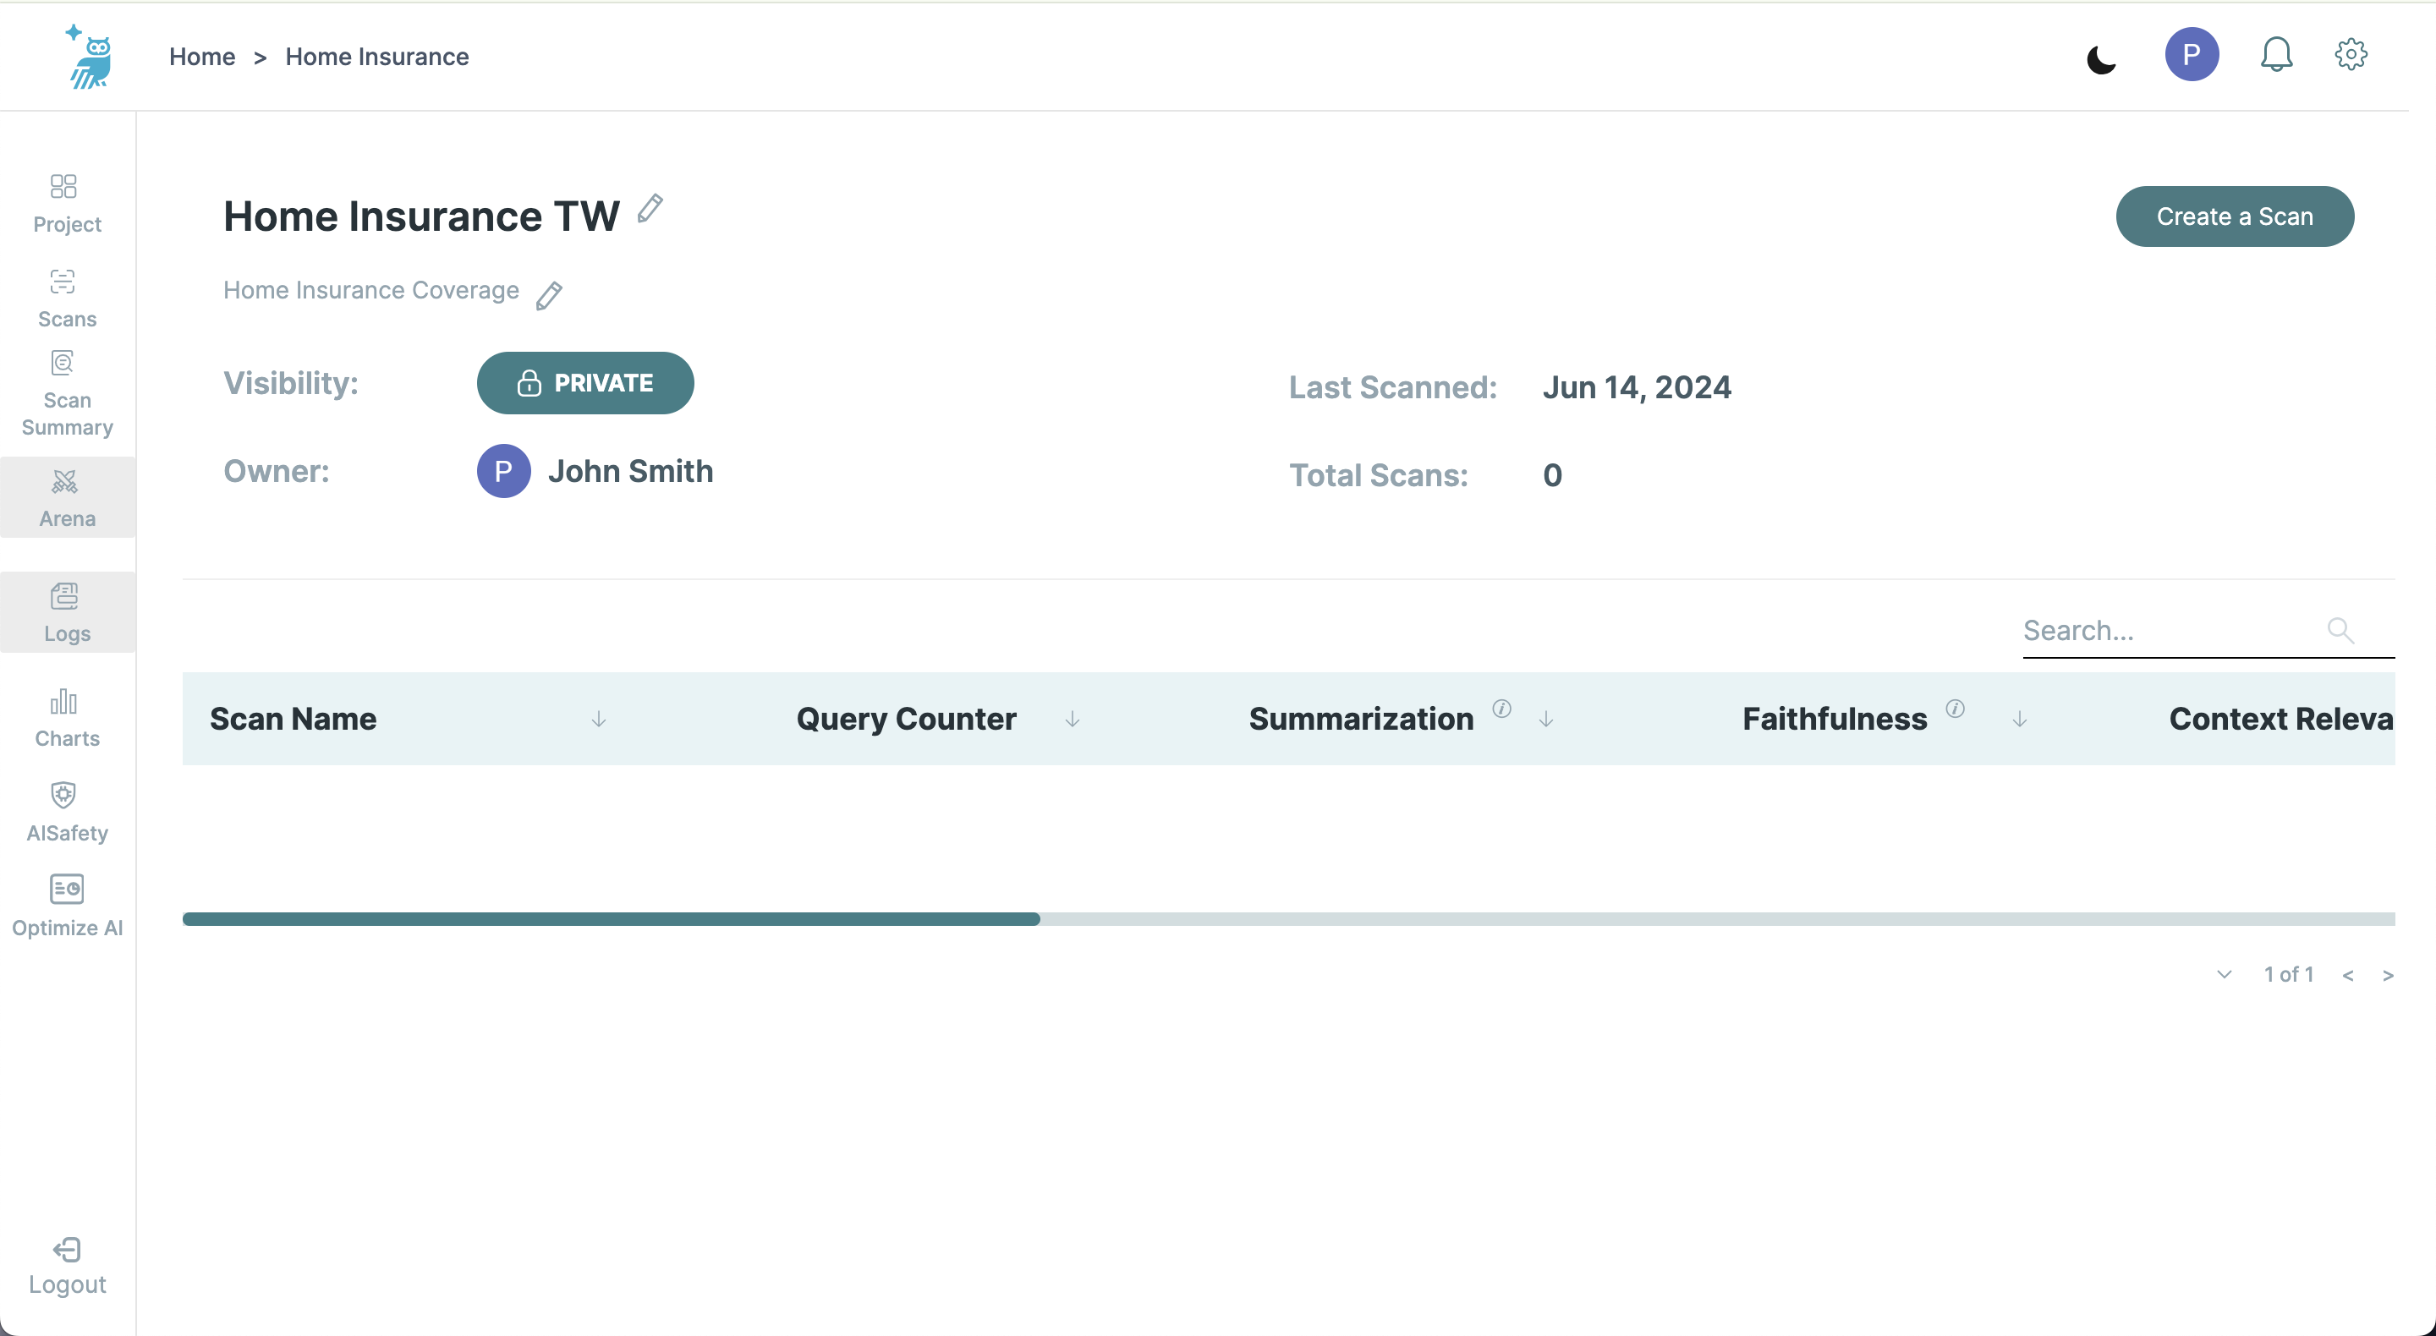Open the Scans sidebar section
This screenshot has width=2436, height=1336.
pos(67,298)
